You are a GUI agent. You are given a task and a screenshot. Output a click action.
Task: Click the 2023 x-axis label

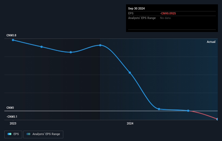[x=13, y=123]
